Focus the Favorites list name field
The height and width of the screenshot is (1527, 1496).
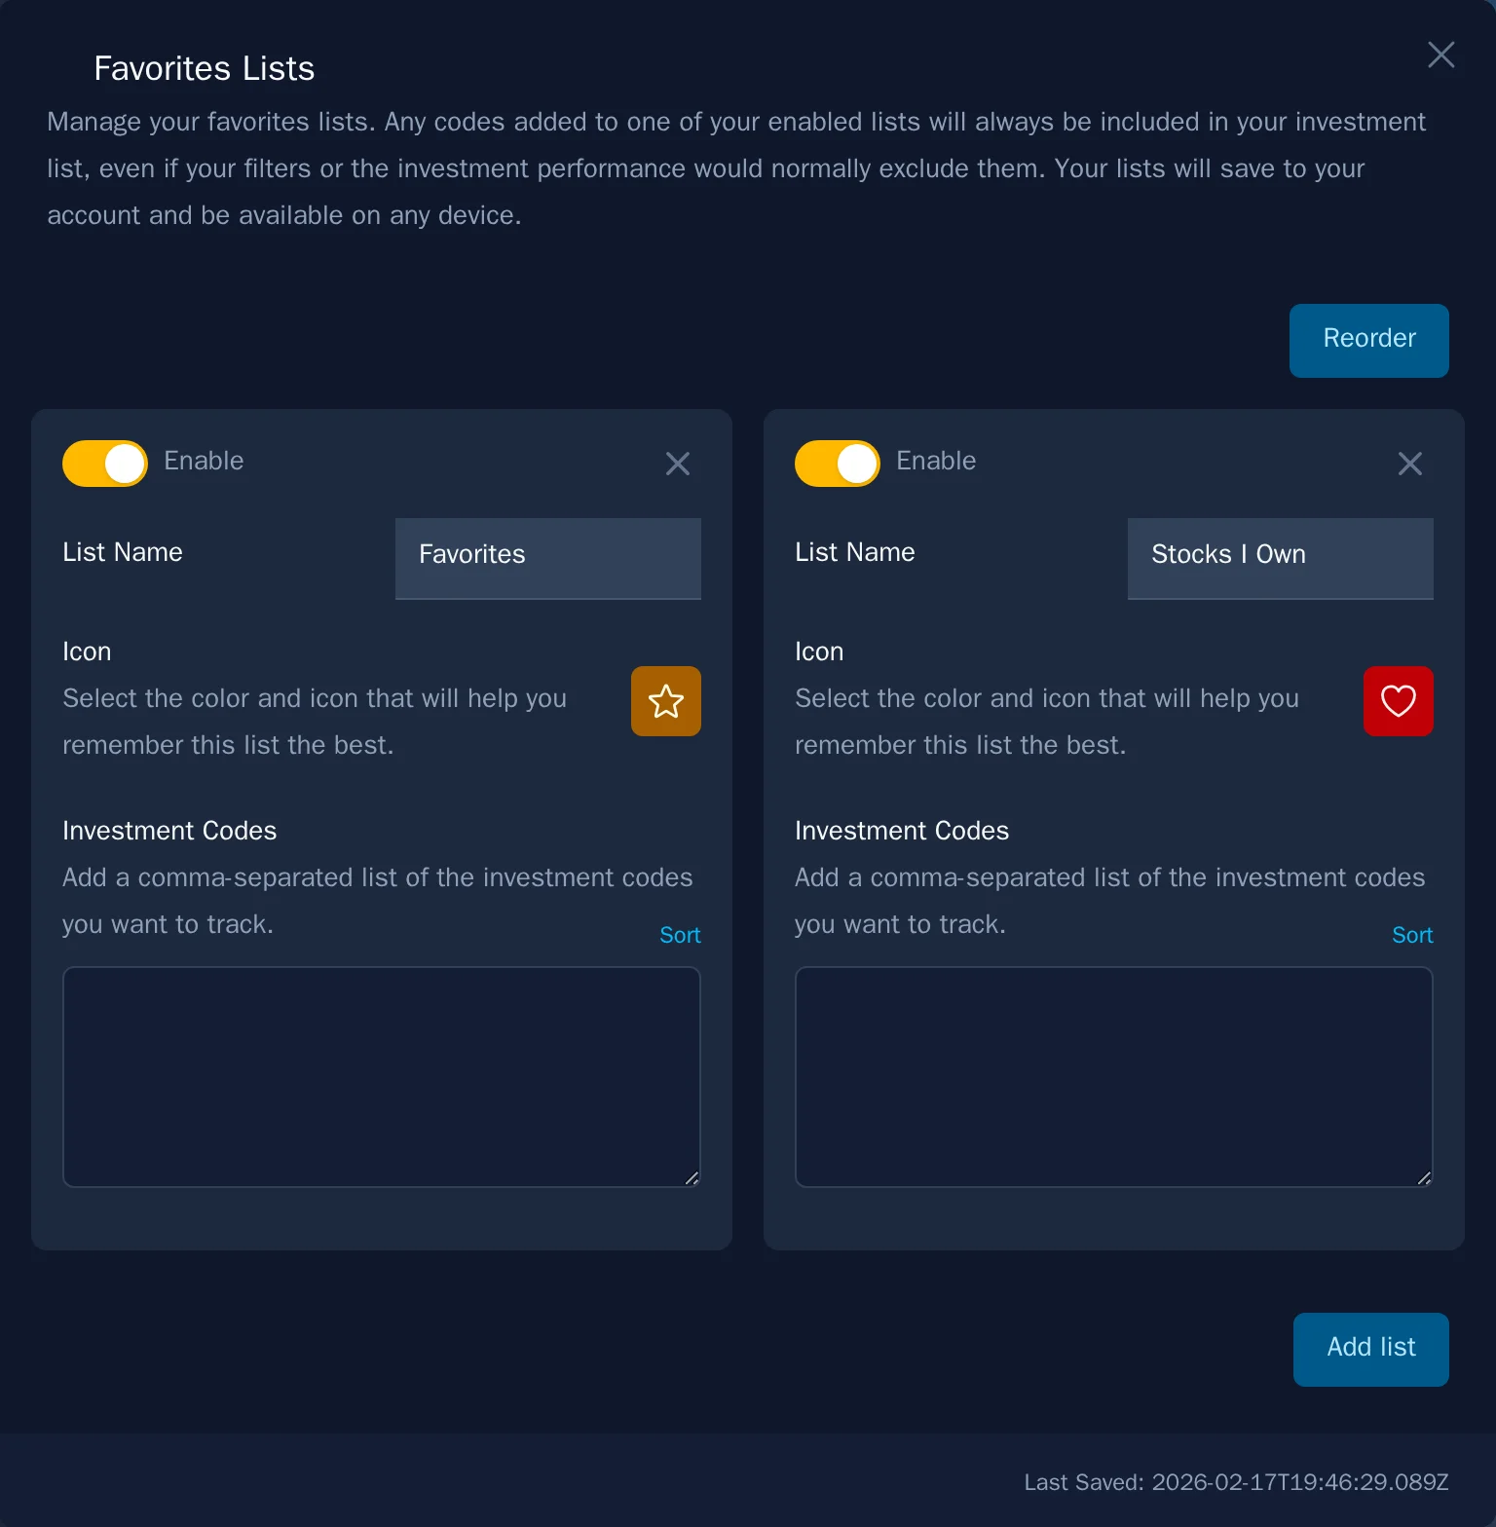click(547, 557)
